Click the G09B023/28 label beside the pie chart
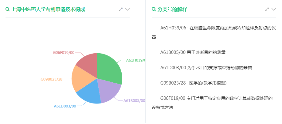The height and width of the screenshot is (124, 282). tap(52, 79)
